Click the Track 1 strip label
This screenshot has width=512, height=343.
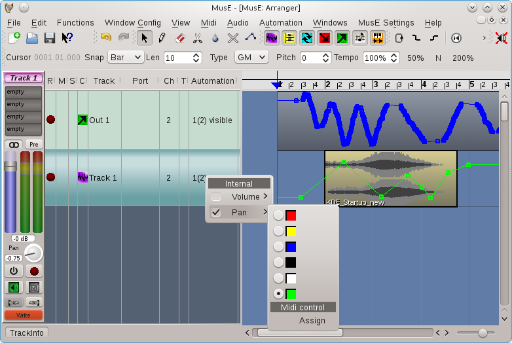(x=24, y=78)
